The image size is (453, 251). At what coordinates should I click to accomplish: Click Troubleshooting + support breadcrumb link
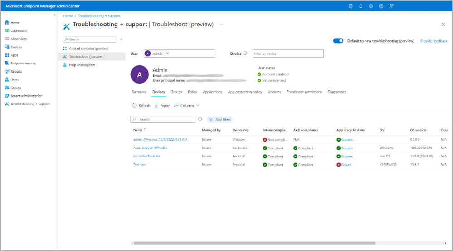pos(99,16)
